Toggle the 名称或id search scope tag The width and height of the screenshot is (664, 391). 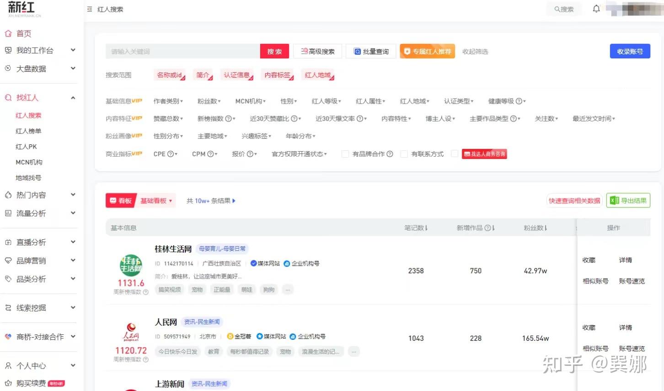point(170,75)
